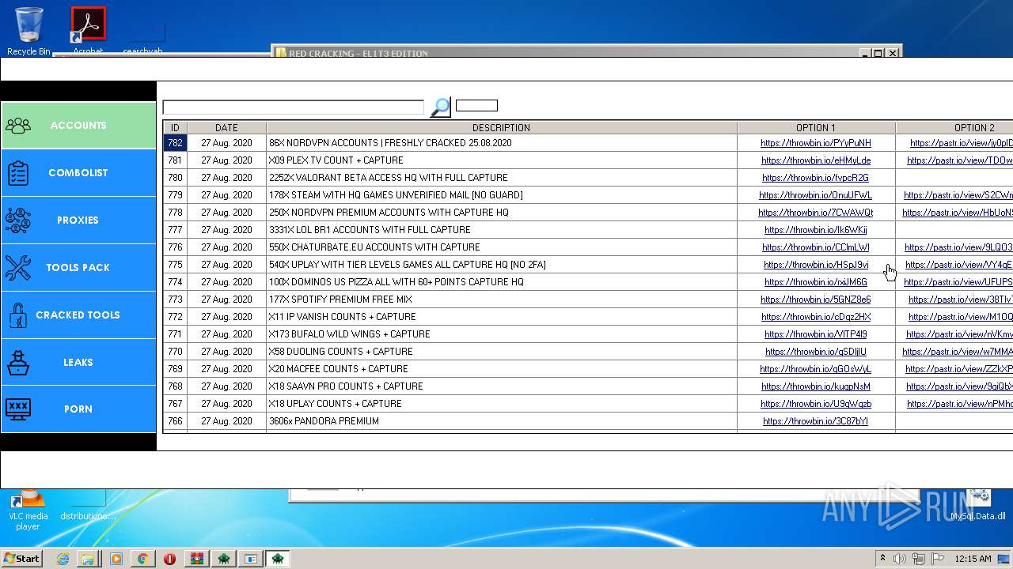The width and height of the screenshot is (1013, 569).
Task: Select the ID cell 766
Action: coord(175,421)
